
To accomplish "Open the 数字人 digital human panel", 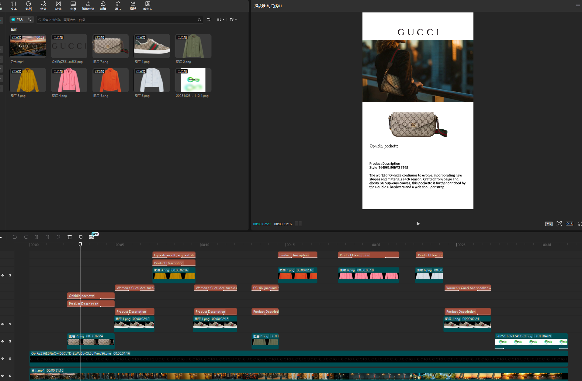I will (147, 5).
